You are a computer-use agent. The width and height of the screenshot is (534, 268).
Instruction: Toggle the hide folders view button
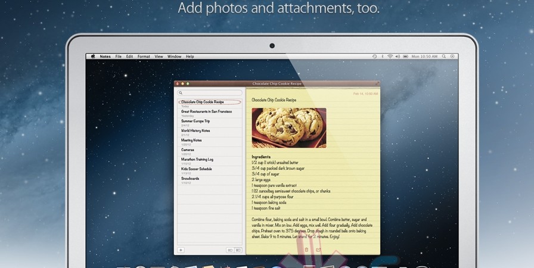pyautogui.click(x=238, y=250)
